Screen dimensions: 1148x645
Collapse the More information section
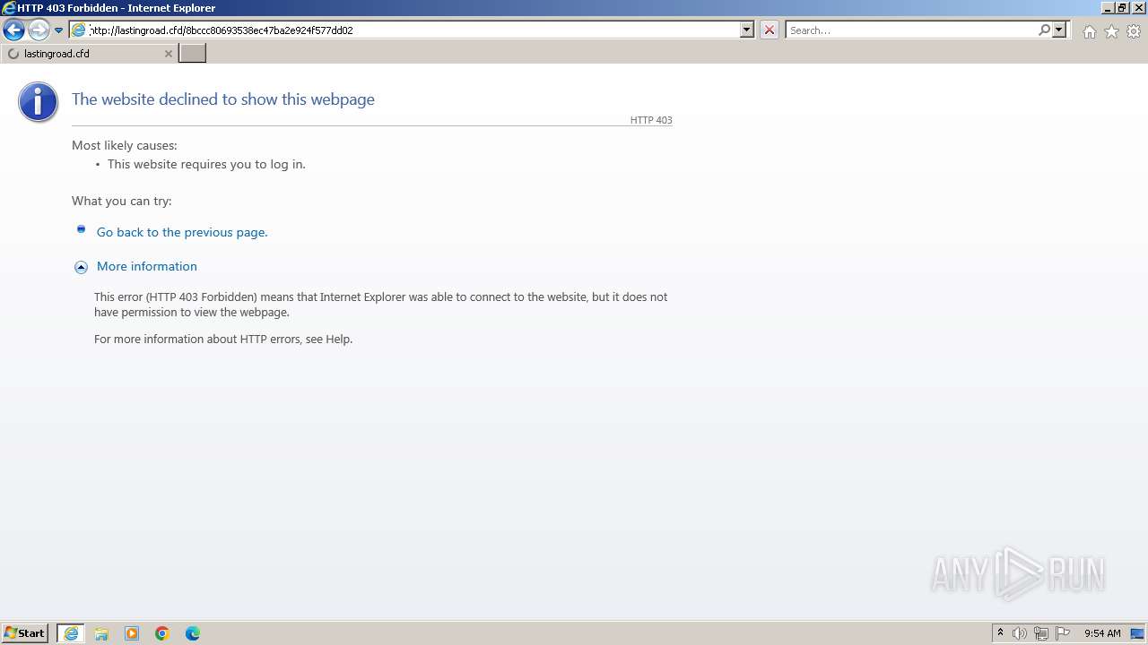[81, 267]
